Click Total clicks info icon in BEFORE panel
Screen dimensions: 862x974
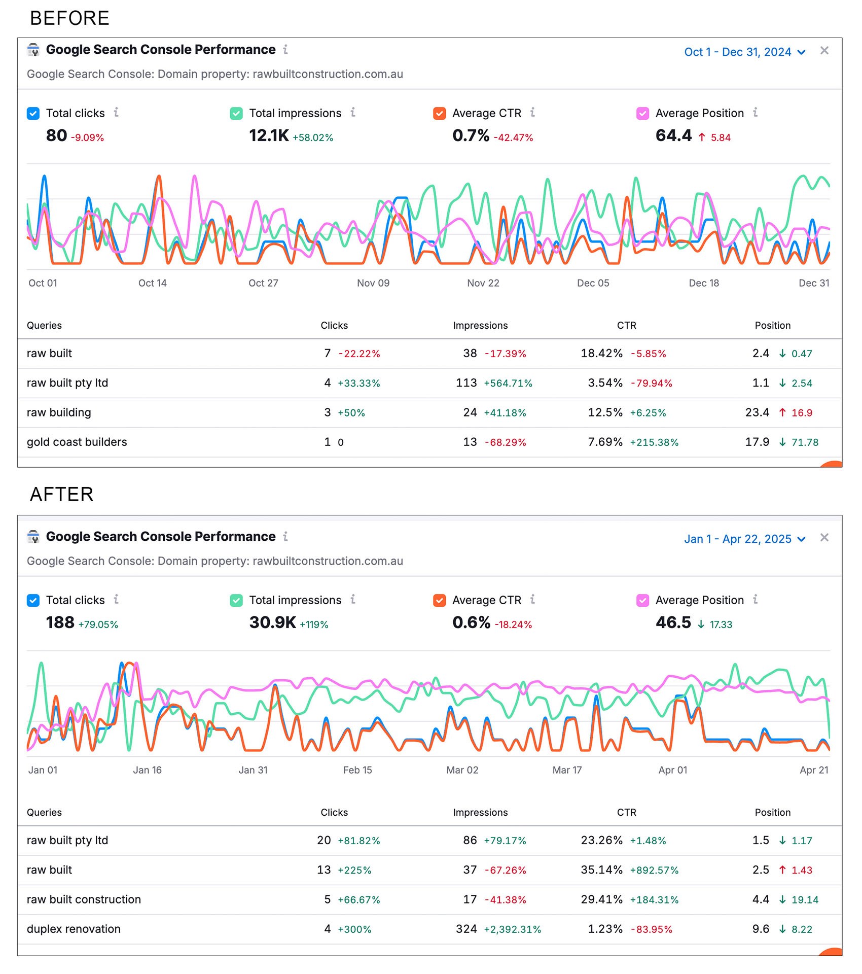coord(116,112)
